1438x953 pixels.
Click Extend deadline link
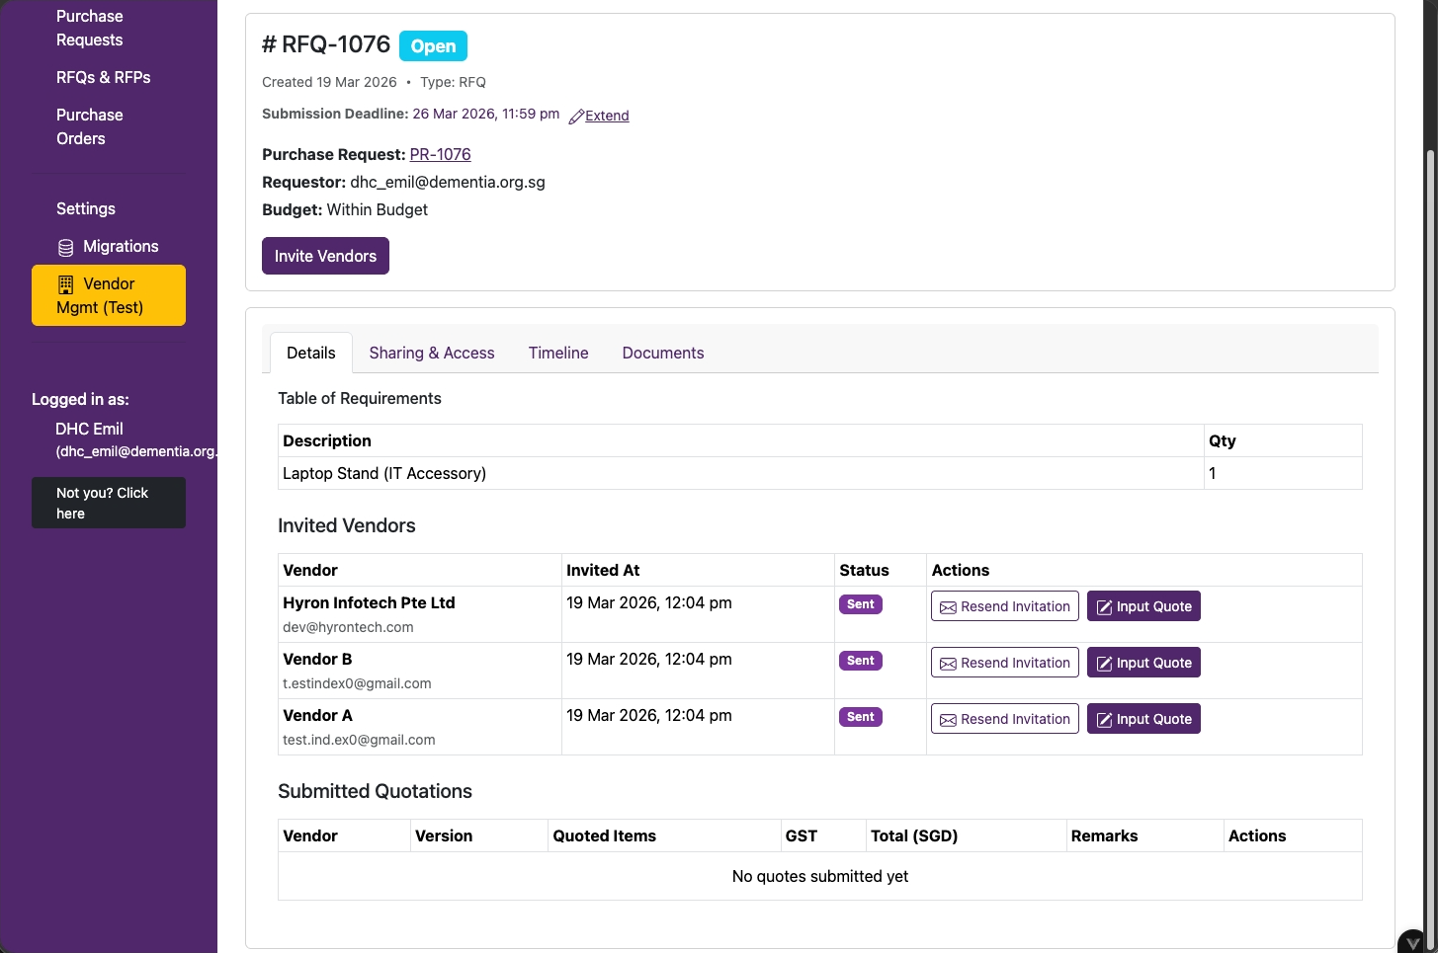(607, 116)
